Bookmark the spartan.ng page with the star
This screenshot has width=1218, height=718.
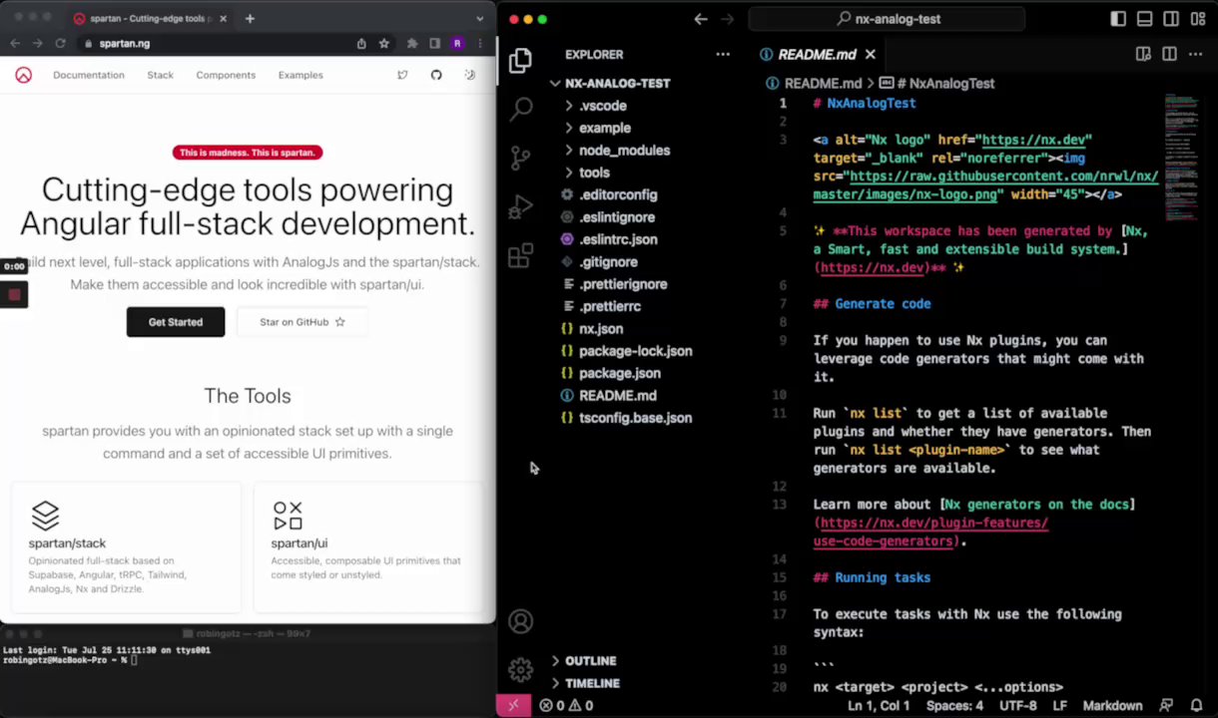(x=383, y=43)
